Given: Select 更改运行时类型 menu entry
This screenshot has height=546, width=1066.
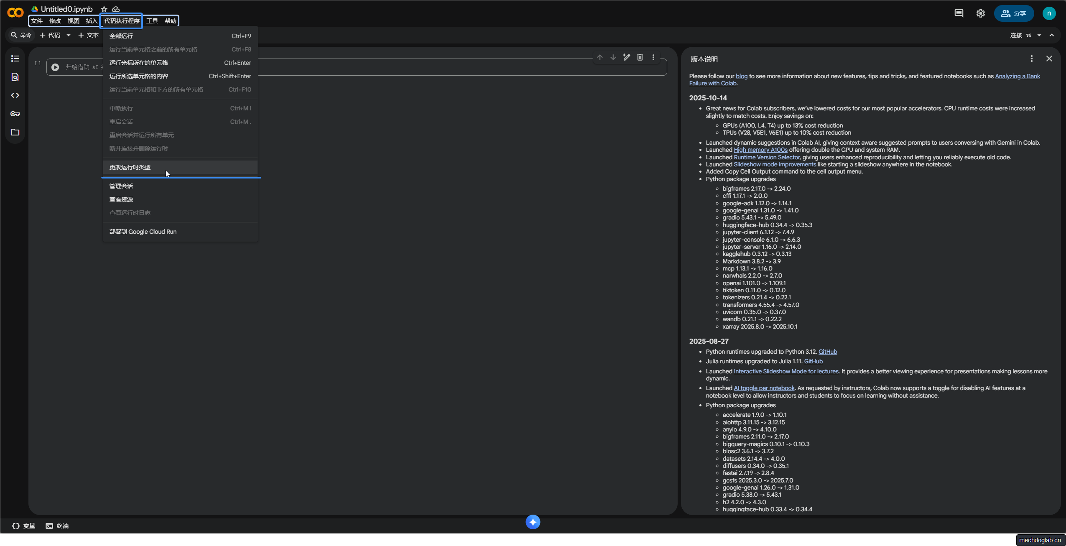Looking at the screenshot, I should tap(130, 167).
